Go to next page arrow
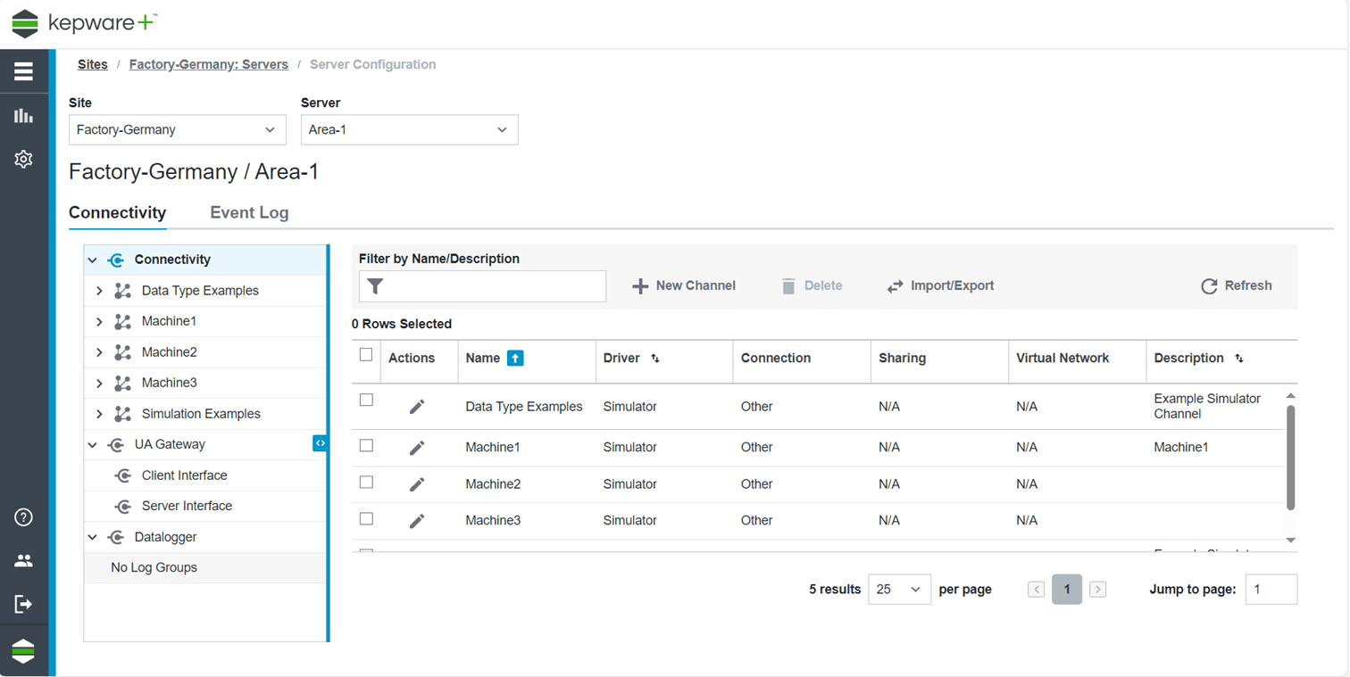 [x=1098, y=590]
